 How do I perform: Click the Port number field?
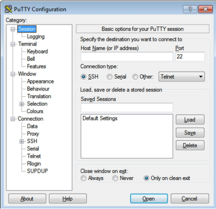[190, 56]
